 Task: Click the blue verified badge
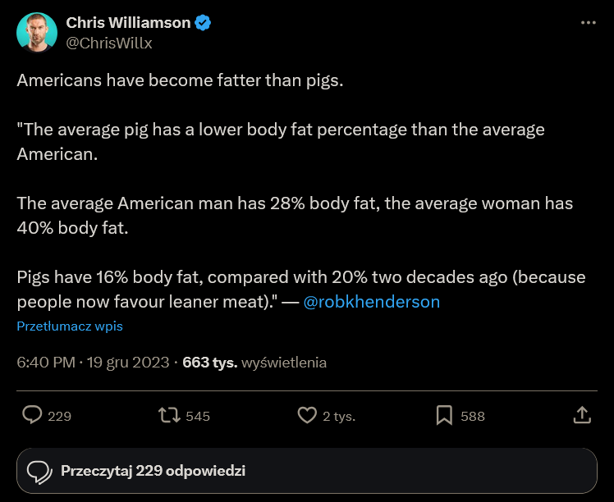point(203,23)
